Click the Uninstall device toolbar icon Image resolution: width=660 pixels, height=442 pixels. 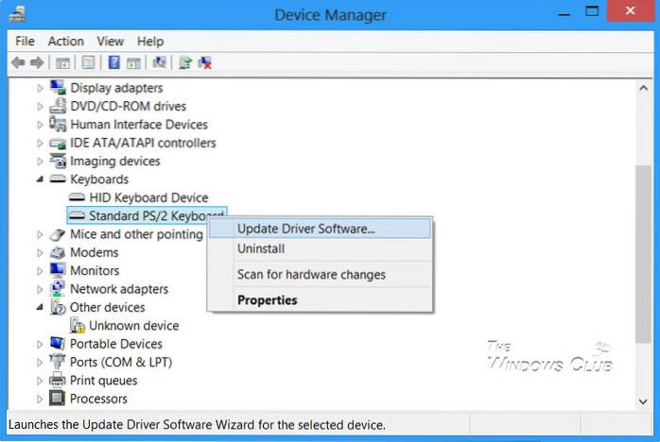(x=205, y=63)
